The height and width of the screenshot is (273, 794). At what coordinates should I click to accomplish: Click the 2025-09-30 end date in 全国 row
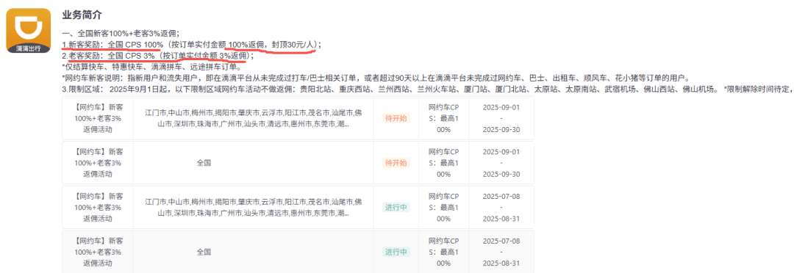click(x=501, y=174)
